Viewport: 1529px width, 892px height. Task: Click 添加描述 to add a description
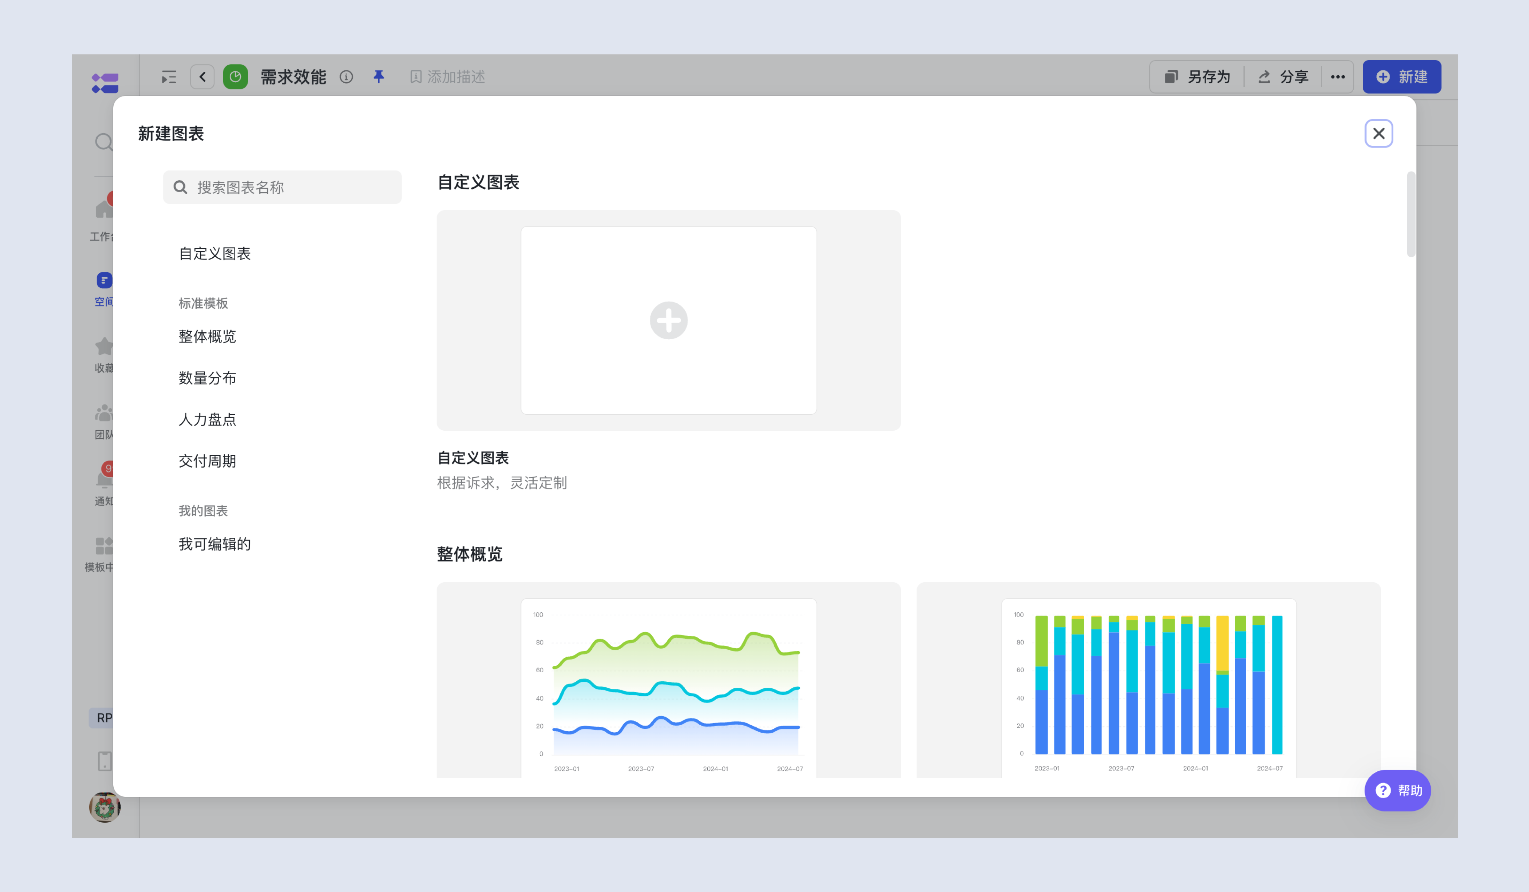pos(448,77)
